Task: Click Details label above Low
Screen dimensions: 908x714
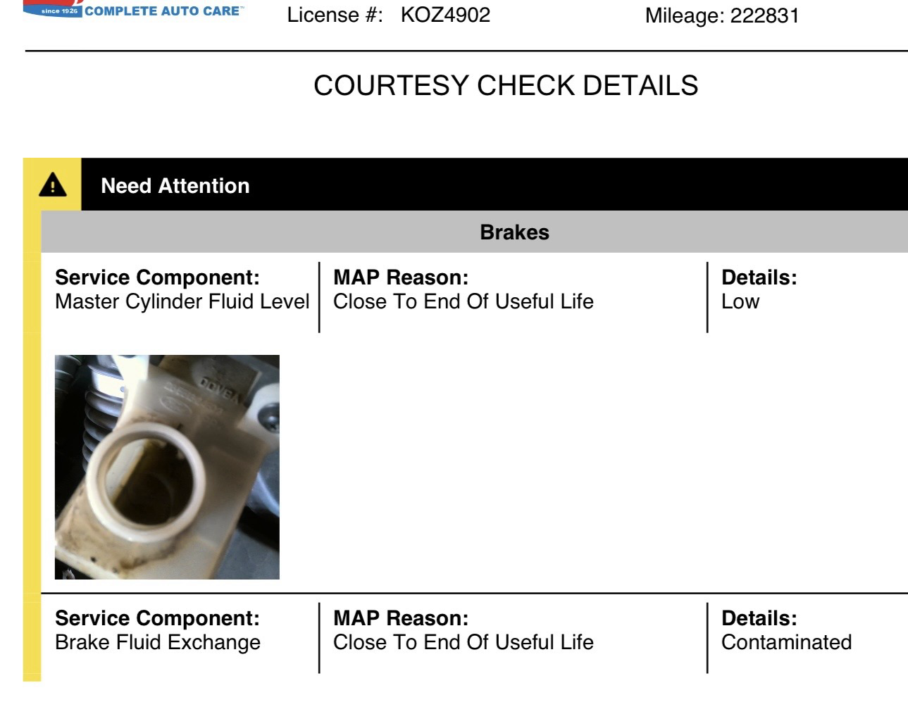Action: [759, 277]
